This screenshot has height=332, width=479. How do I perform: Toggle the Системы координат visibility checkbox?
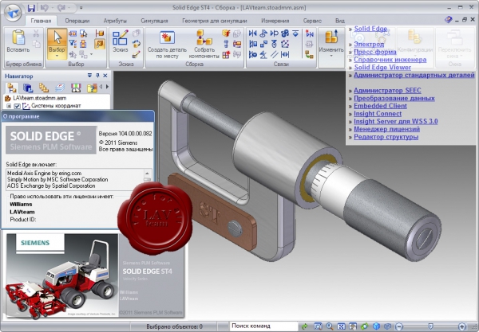pos(17,106)
